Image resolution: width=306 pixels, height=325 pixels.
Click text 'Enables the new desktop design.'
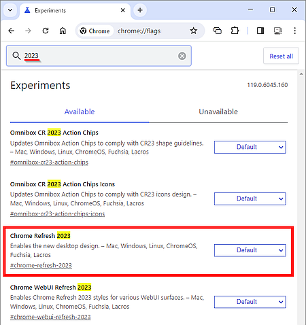(x=55, y=246)
